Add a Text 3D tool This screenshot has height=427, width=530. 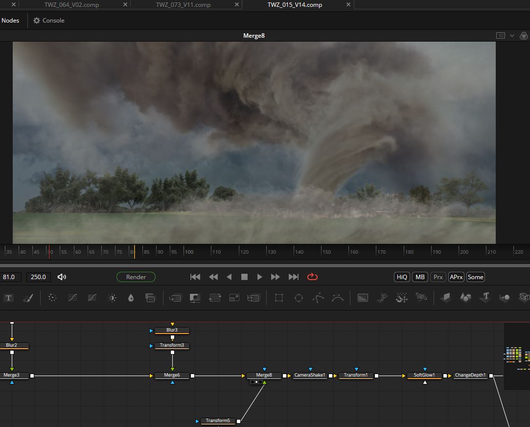[x=485, y=297]
